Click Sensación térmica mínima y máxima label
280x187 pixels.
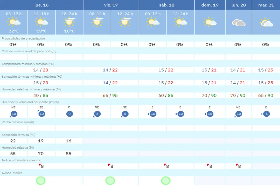(32, 77)
